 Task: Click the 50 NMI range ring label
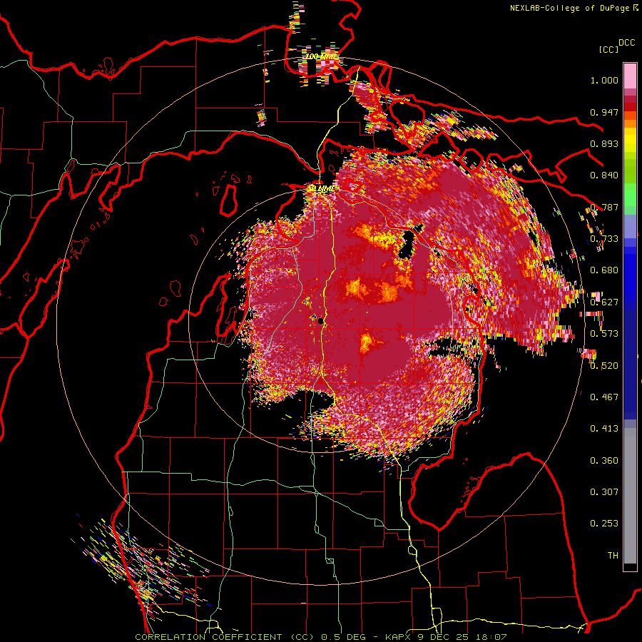tap(320, 189)
